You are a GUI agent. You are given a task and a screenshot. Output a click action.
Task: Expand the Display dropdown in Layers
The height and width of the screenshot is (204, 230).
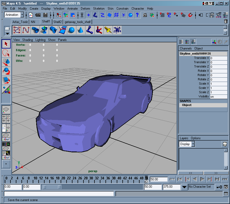point(193,144)
